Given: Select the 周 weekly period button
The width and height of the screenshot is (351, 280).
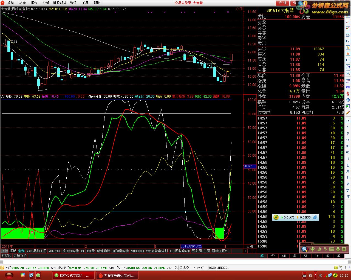Looking at the screenshot, I should pos(348,171).
